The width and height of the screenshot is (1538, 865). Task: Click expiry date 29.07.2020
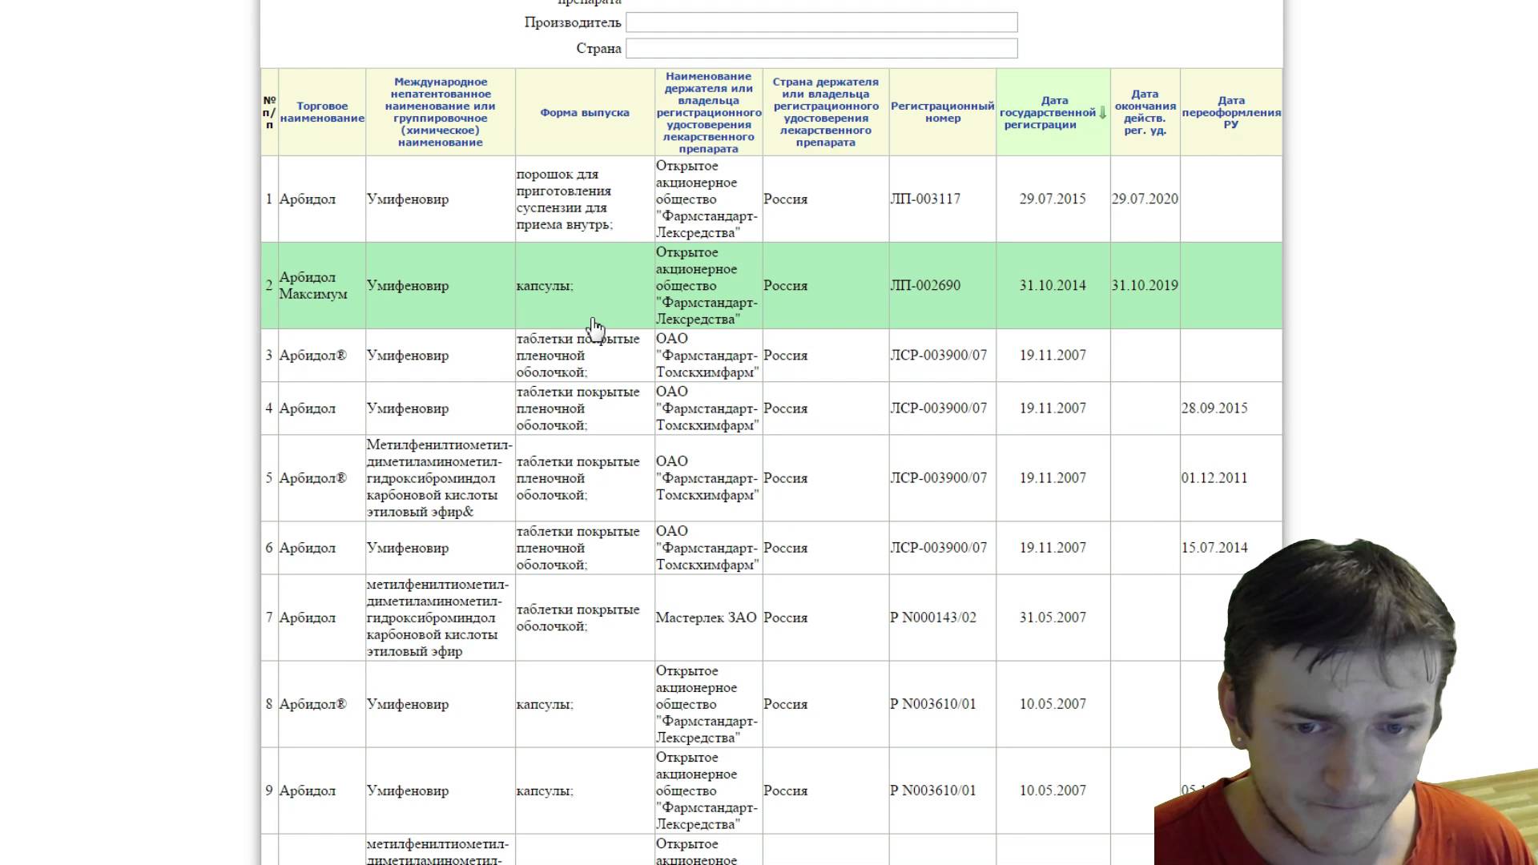1145,199
